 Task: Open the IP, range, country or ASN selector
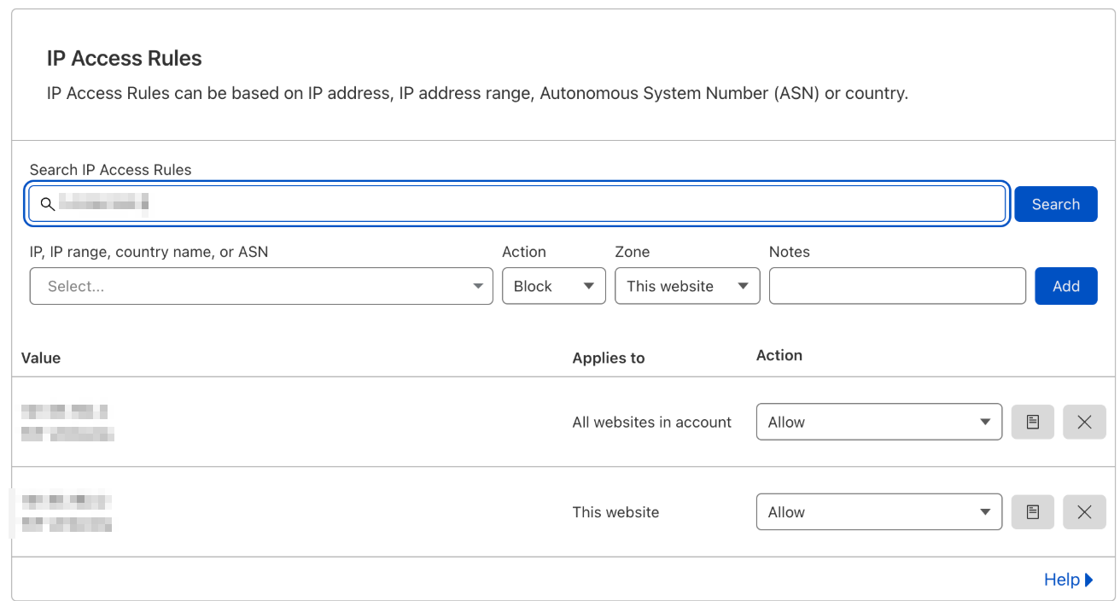[x=260, y=286]
